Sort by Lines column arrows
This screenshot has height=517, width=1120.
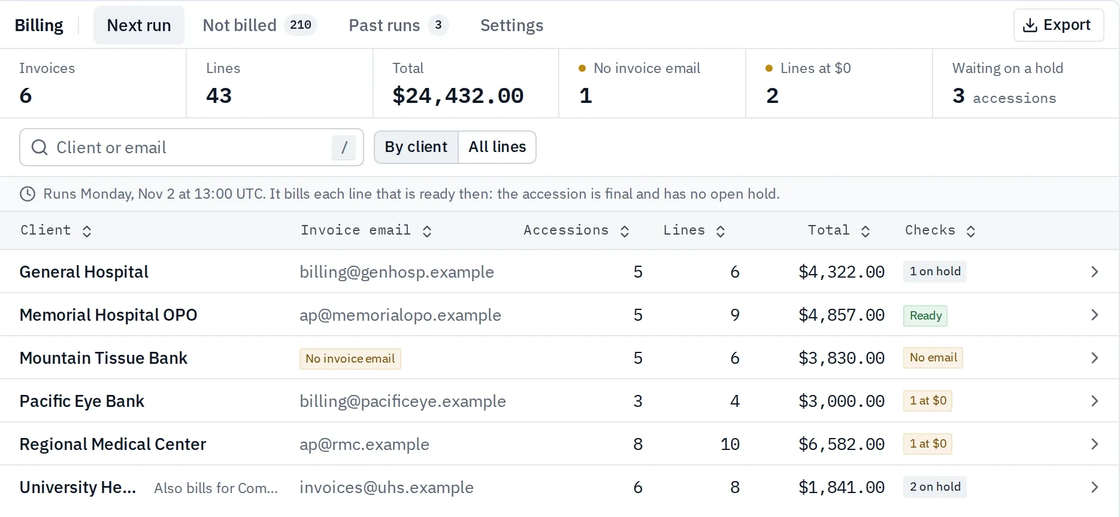pyautogui.click(x=721, y=231)
